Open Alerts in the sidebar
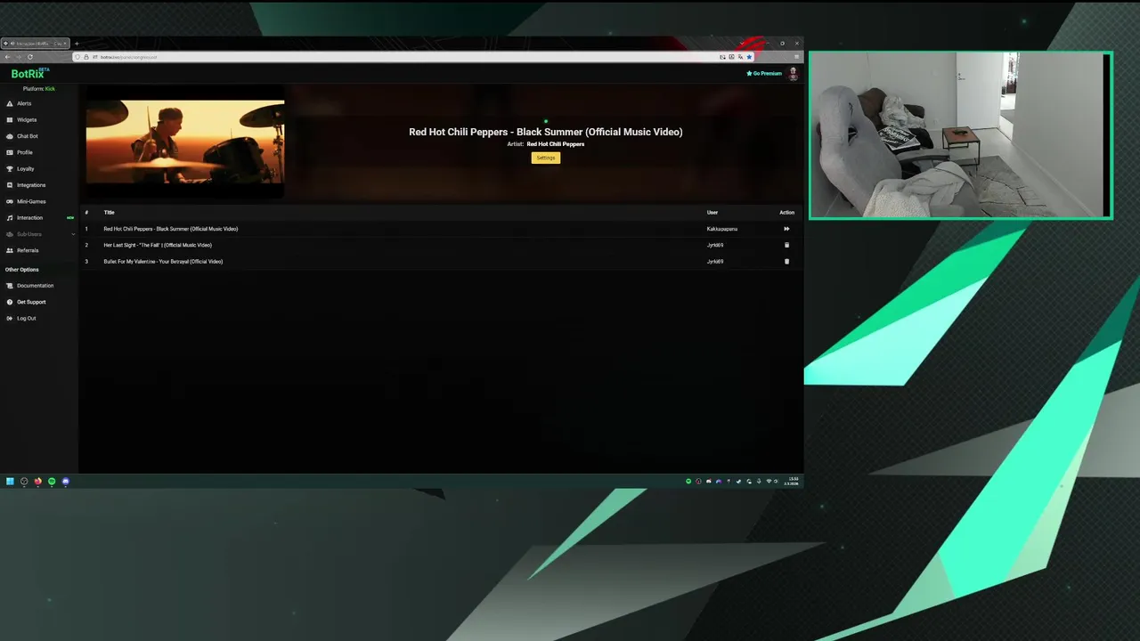Viewport: 1140px width, 641px height. coord(24,103)
